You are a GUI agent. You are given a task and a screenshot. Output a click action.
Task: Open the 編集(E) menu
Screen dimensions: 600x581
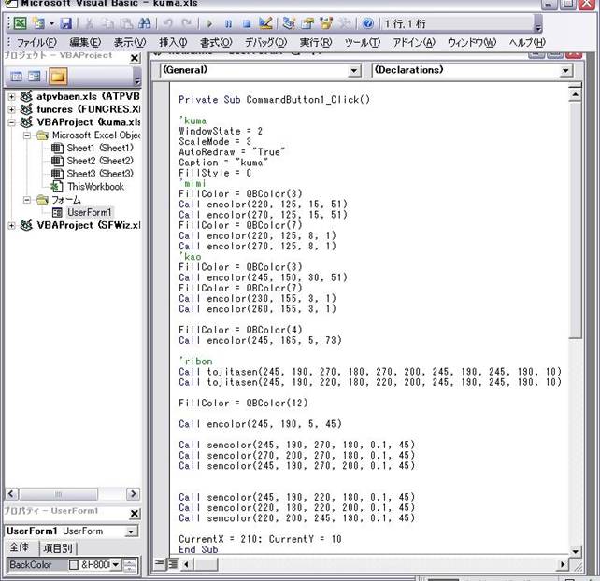pos(85,42)
